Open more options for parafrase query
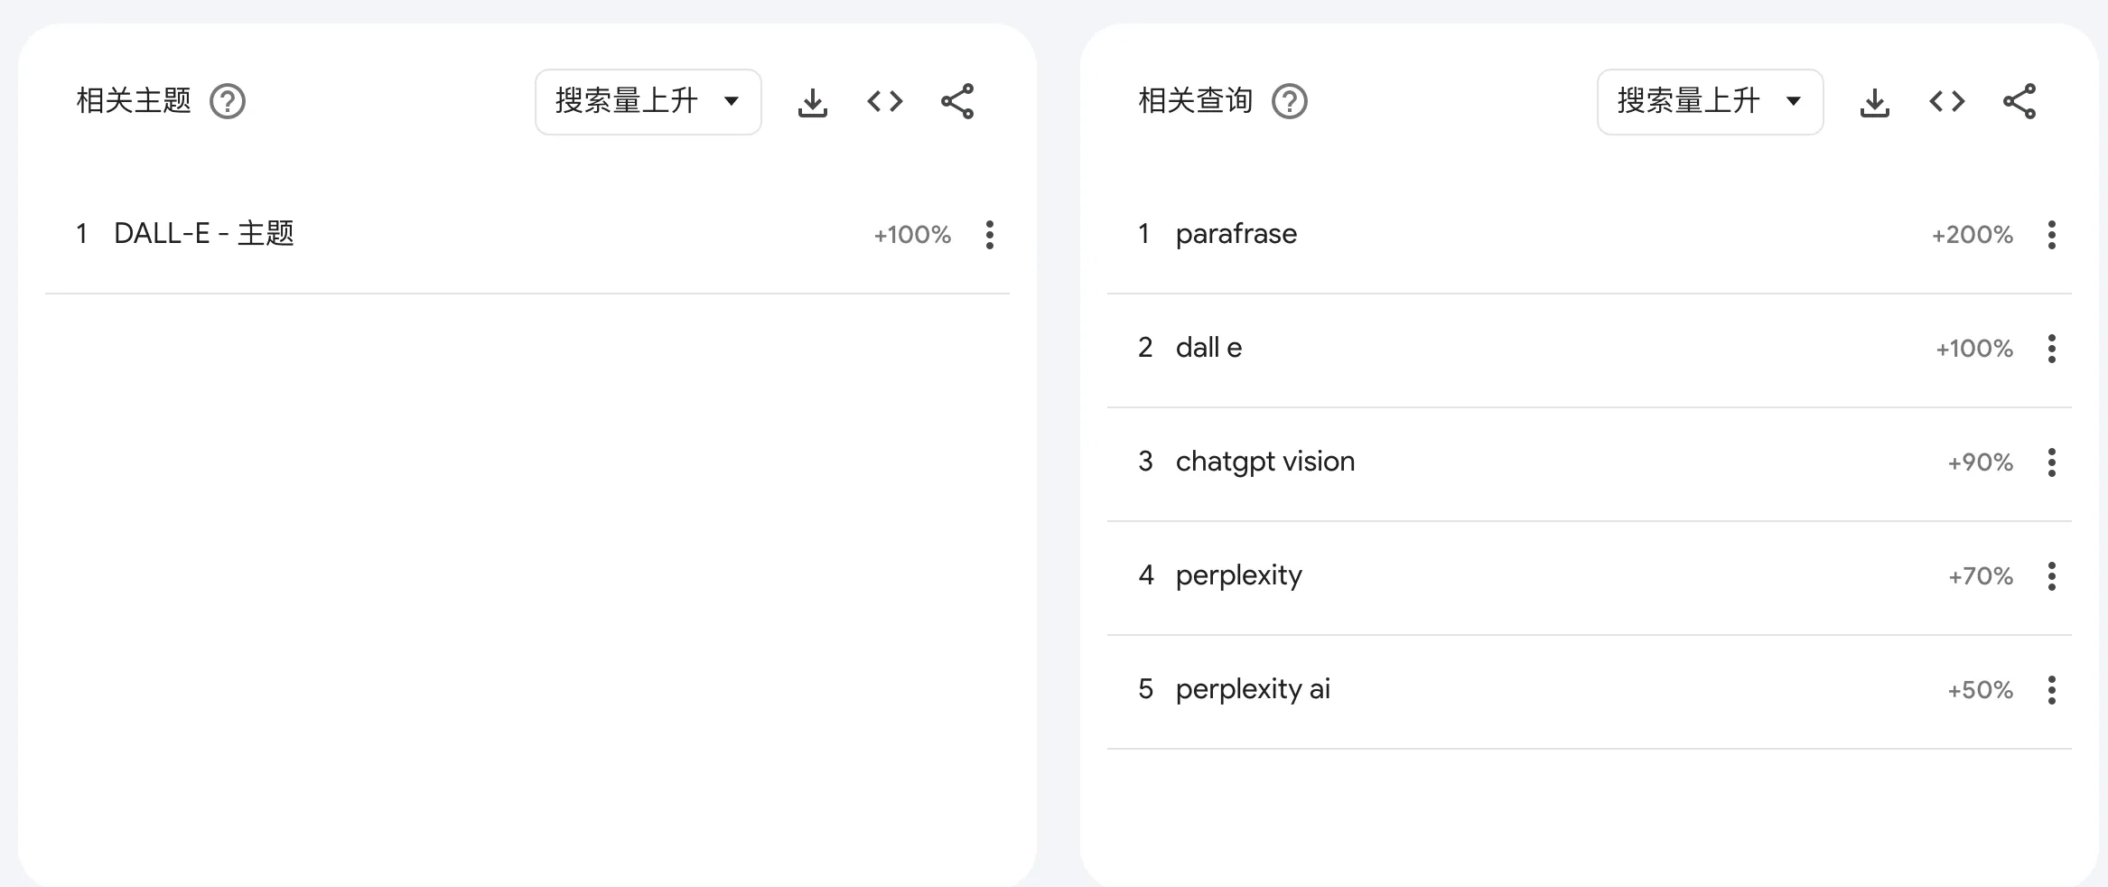Viewport: 2108px width, 887px height. coord(2052,235)
